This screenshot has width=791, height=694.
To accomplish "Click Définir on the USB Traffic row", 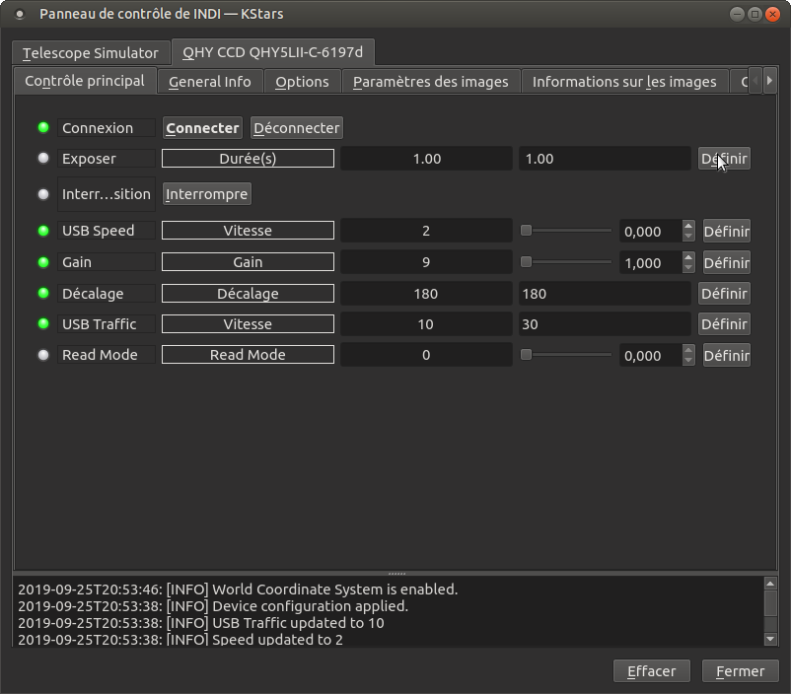I will (x=724, y=324).
